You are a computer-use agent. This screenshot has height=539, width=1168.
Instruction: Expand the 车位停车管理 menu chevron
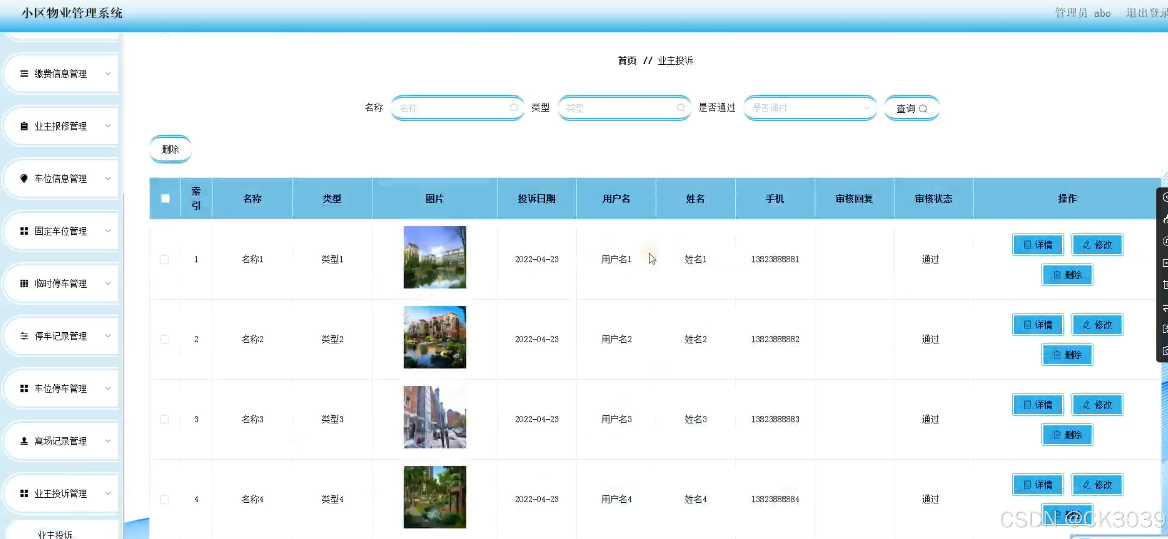(x=108, y=389)
